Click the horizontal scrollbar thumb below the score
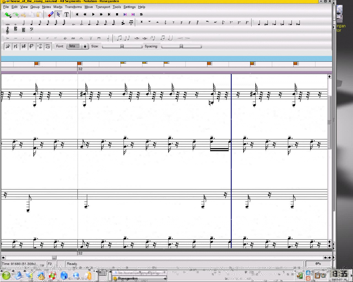The image size is (353, 282). 54,257
